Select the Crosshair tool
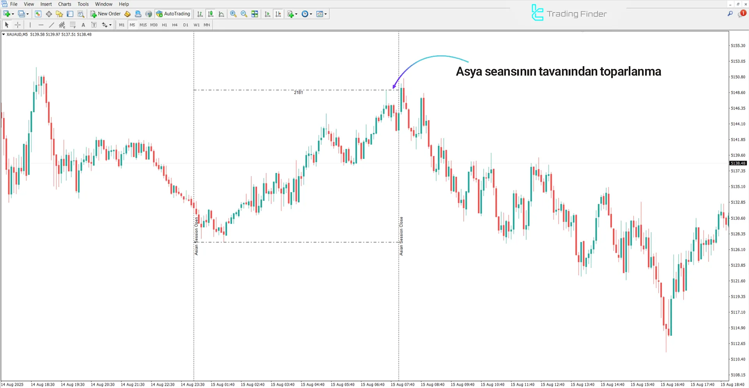This screenshot has height=388, width=749. pyautogui.click(x=18, y=25)
